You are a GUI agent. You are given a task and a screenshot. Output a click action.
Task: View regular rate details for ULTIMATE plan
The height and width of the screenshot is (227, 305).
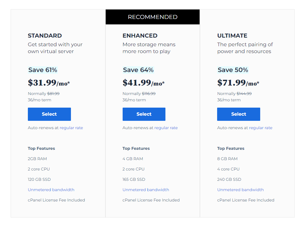260,128
